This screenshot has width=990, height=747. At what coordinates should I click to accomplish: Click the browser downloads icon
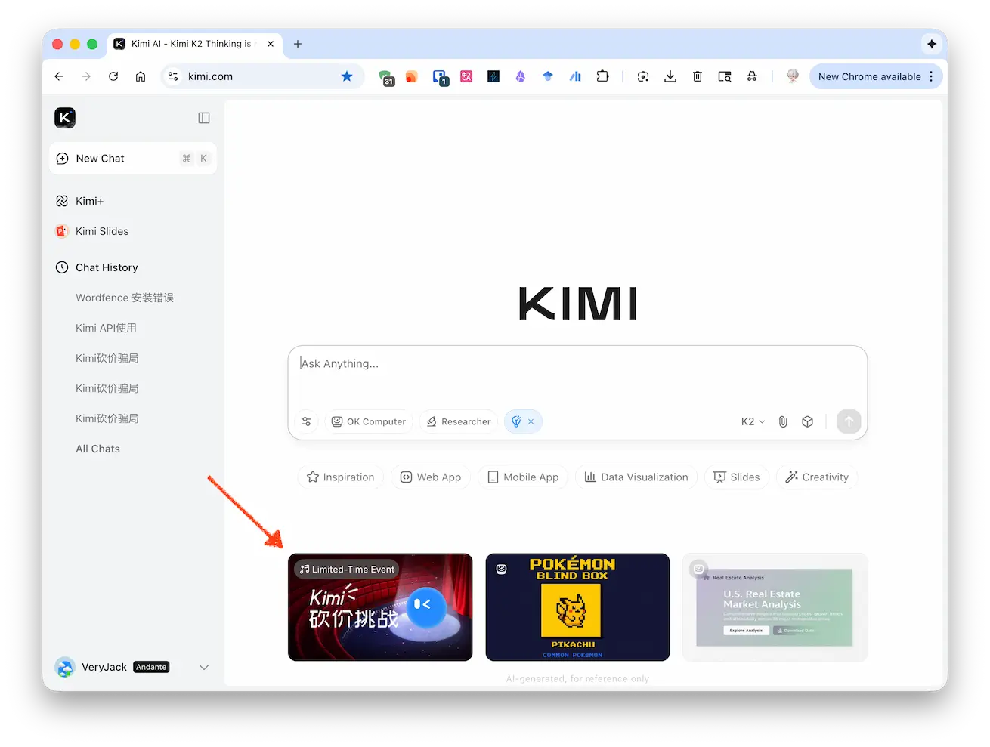(x=670, y=76)
